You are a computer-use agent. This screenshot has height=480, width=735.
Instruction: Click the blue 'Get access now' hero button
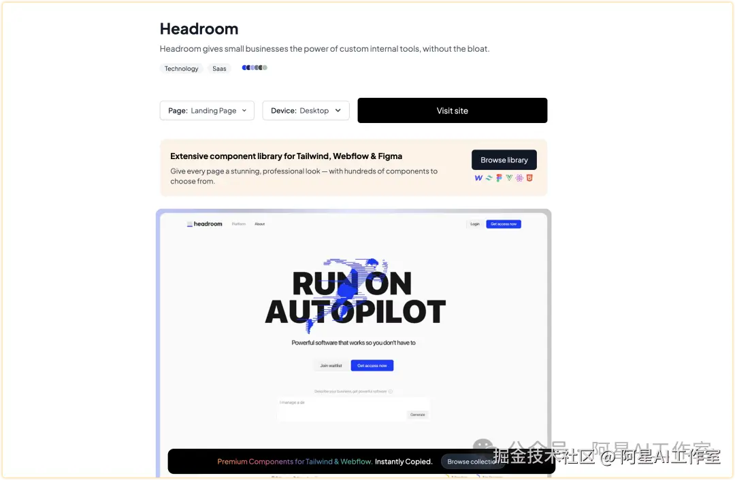tap(372, 365)
